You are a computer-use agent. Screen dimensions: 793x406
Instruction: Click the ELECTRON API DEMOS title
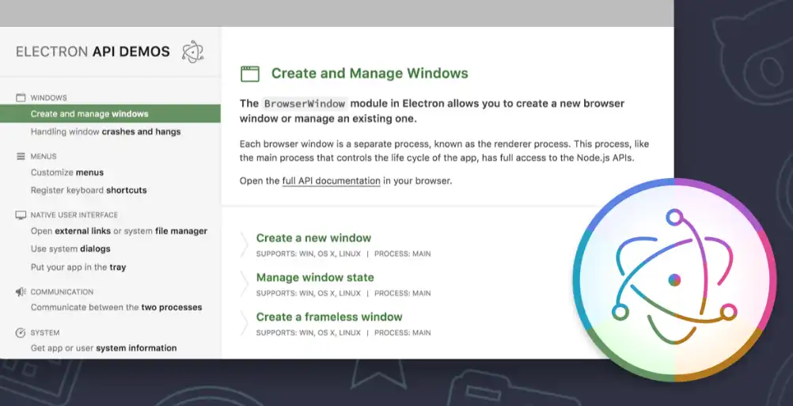tap(93, 51)
